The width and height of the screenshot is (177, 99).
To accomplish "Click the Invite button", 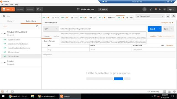I will 103,9.
